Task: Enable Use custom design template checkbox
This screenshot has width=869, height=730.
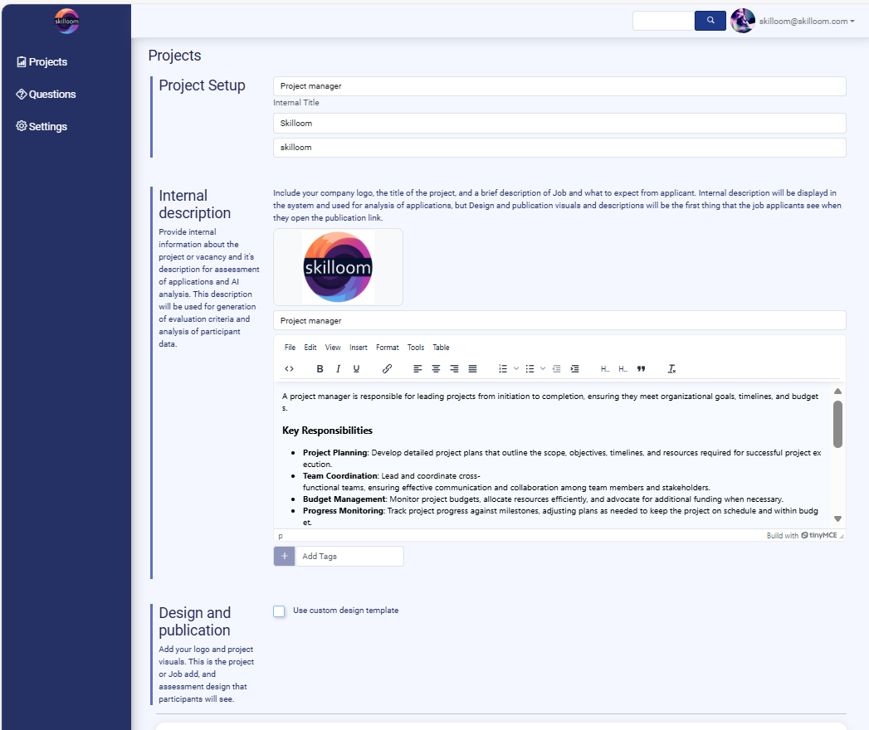Action: tap(280, 611)
